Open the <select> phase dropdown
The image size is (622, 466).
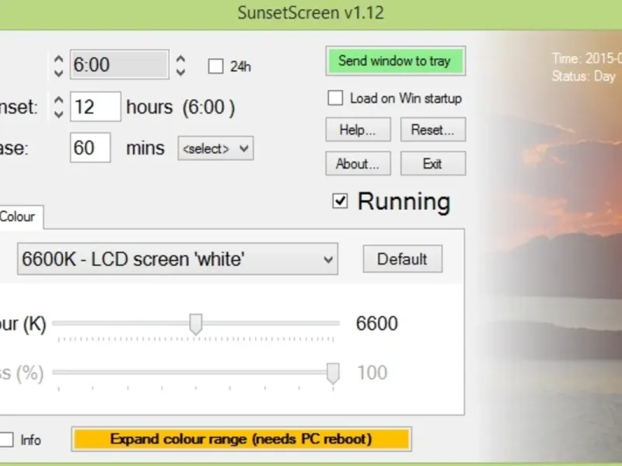(215, 148)
